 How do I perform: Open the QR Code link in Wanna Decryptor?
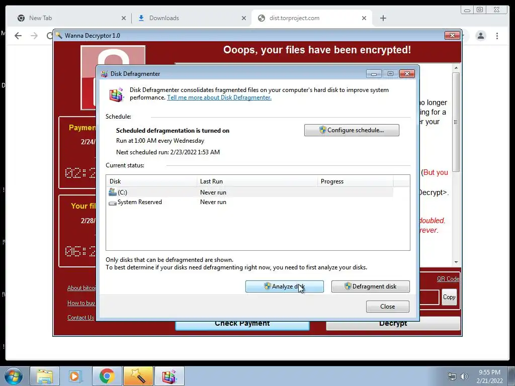[448, 279]
